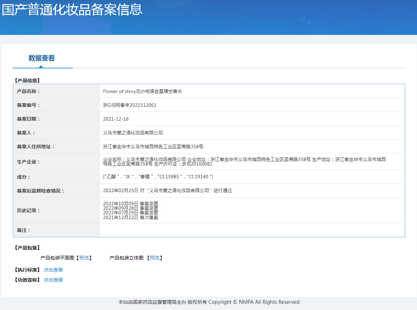Image resolution: width=417 pixels, height=310 pixels.
Task: Switch to the 数据查看 tab
Action: (41, 58)
